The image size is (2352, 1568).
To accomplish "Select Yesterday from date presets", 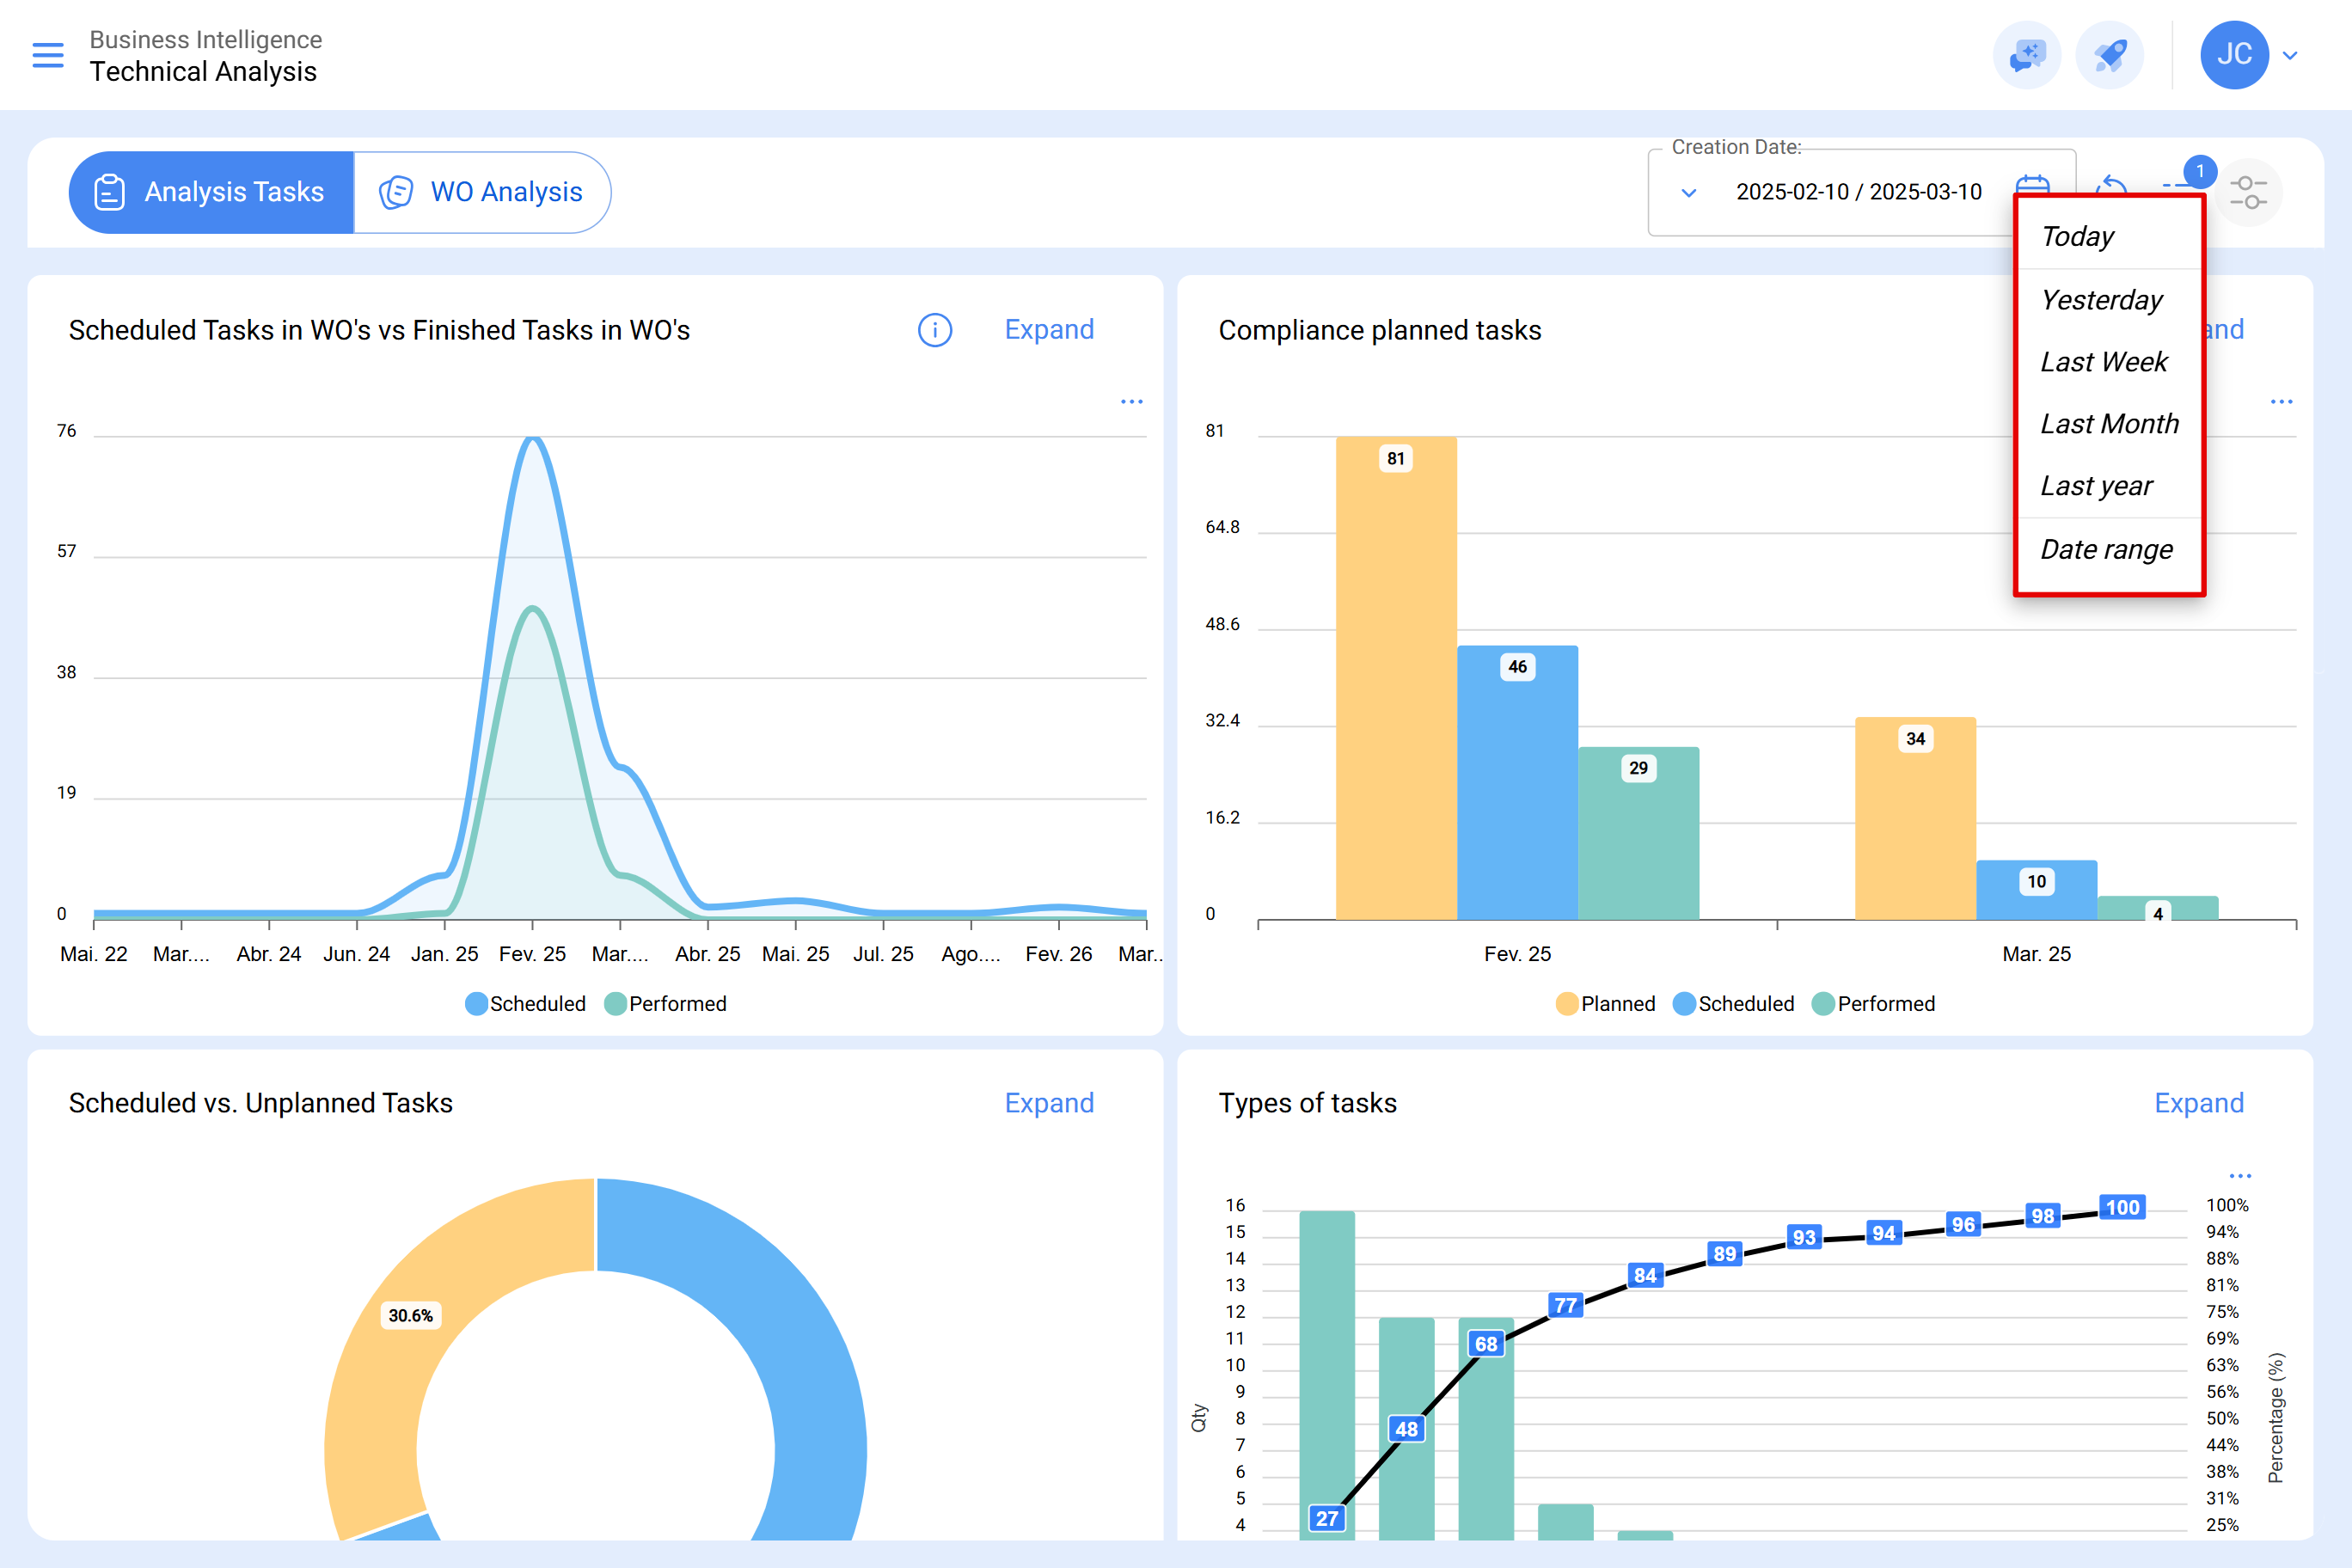I will pyautogui.click(x=2101, y=300).
